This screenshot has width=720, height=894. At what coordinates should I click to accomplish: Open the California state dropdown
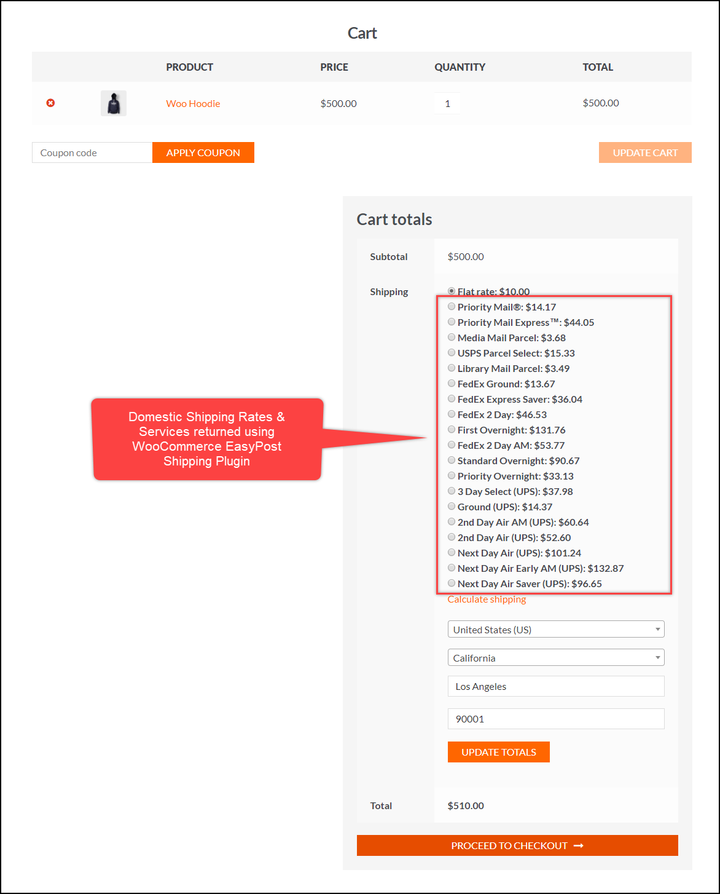tap(556, 657)
